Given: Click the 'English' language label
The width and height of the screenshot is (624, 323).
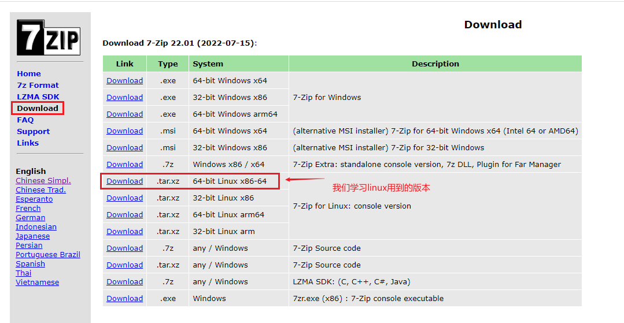Looking at the screenshot, I should pyautogui.click(x=31, y=171).
